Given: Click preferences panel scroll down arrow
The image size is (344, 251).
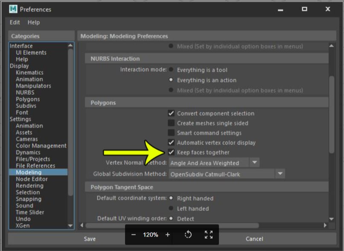Looking at the screenshot, I should [x=332, y=219].
